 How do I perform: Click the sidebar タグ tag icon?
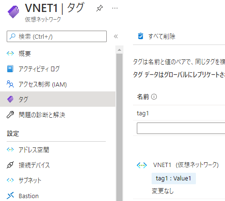pyautogui.click(x=10, y=99)
